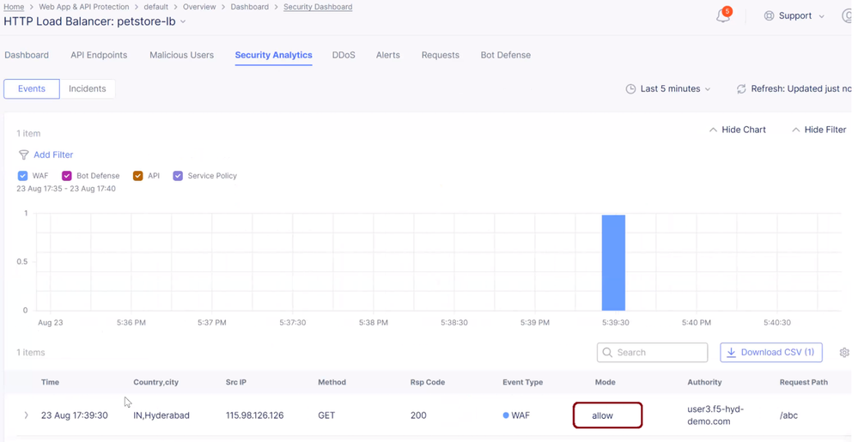Click the Home breadcrumb link
Screen dimensions: 858x442
pyautogui.click(x=14, y=7)
